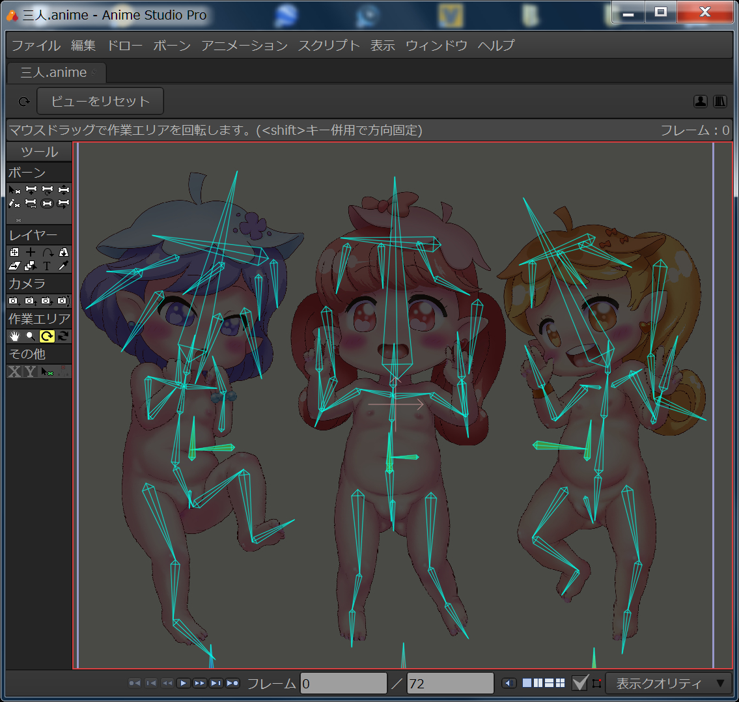Click the highlighted Rotate Workspace tool
Viewport: 739px width, 702px height.
click(47, 336)
